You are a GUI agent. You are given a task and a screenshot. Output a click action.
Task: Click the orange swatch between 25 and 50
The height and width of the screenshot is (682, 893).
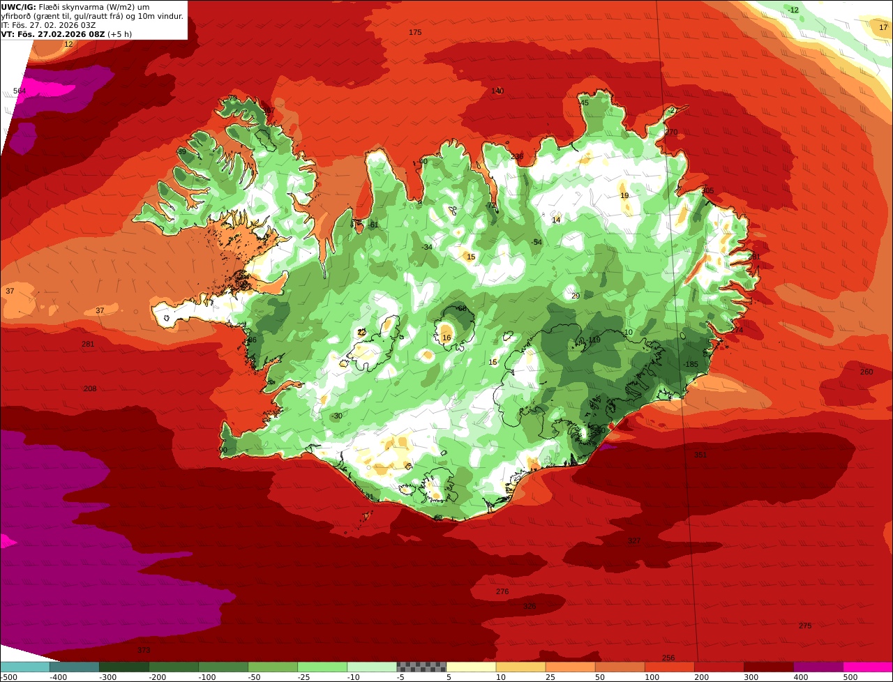pos(570,667)
